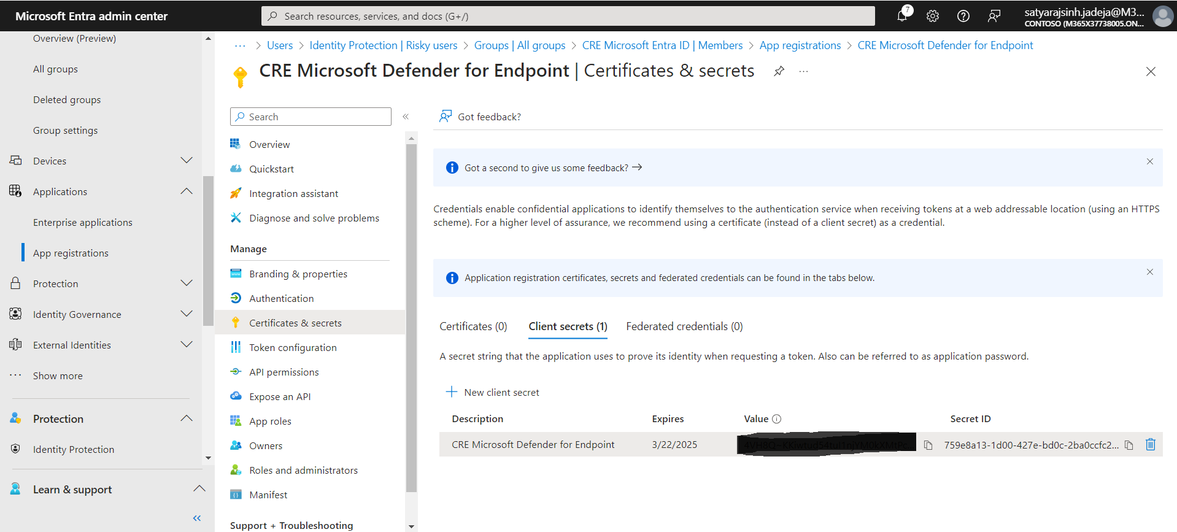Image resolution: width=1177 pixels, height=532 pixels.
Task: Open Groups | All groups breadcrumb
Action: 520,45
